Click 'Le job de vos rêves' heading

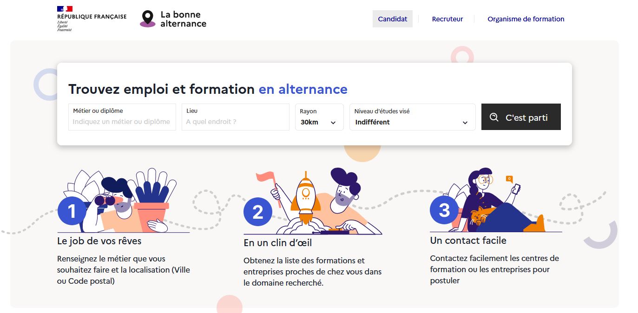pyautogui.click(x=99, y=241)
